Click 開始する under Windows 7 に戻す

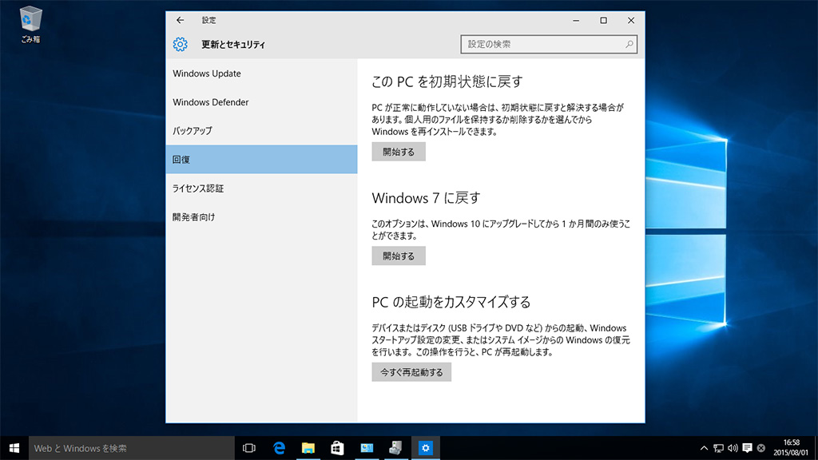(399, 256)
